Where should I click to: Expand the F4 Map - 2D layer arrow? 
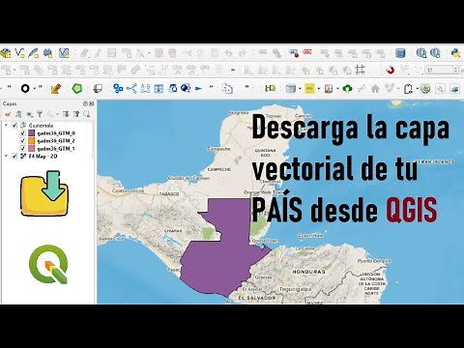pyautogui.click(x=6, y=157)
